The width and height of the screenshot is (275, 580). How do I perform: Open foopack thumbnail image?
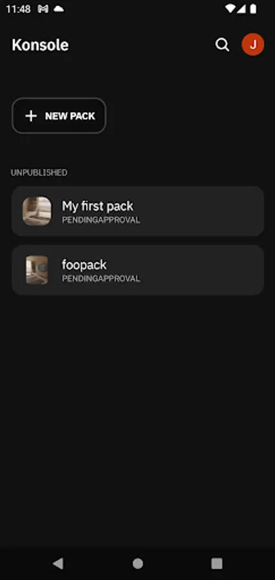[x=37, y=270]
